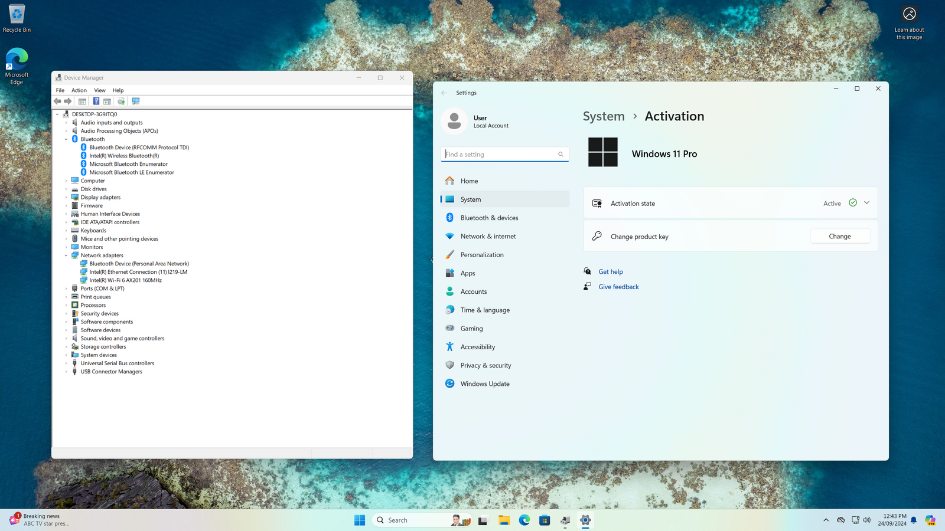945x531 pixels.
Task: Show hidden icons chevron in system tray
Action: click(826, 520)
